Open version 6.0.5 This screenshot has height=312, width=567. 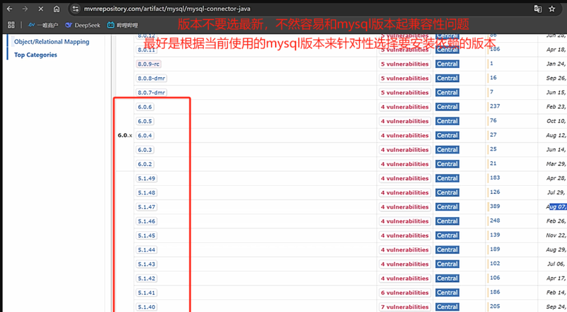144,121
